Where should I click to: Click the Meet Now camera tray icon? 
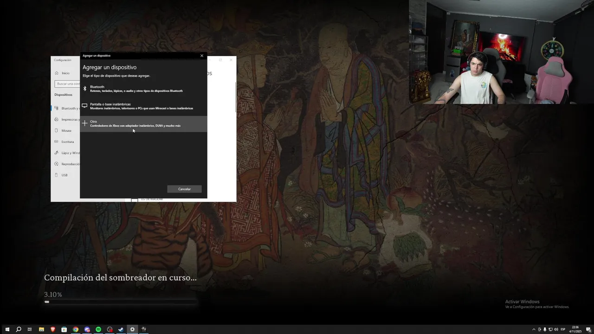click(539, 329)
